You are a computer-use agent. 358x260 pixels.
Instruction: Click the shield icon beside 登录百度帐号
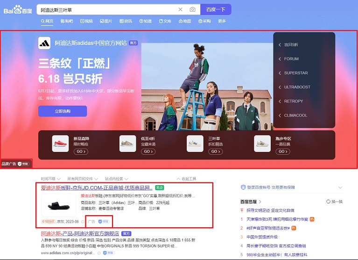point(243,187)
